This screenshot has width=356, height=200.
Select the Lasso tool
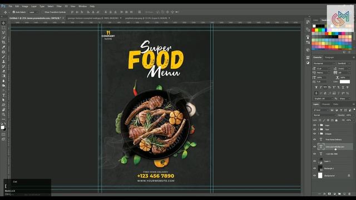click(x=3, y=32)
